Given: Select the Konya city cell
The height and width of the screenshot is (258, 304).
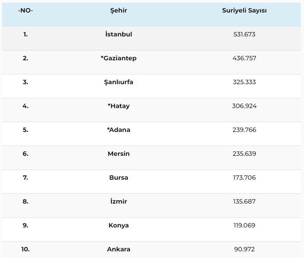Looking at the screenshot, I should (x=119, y=226).
